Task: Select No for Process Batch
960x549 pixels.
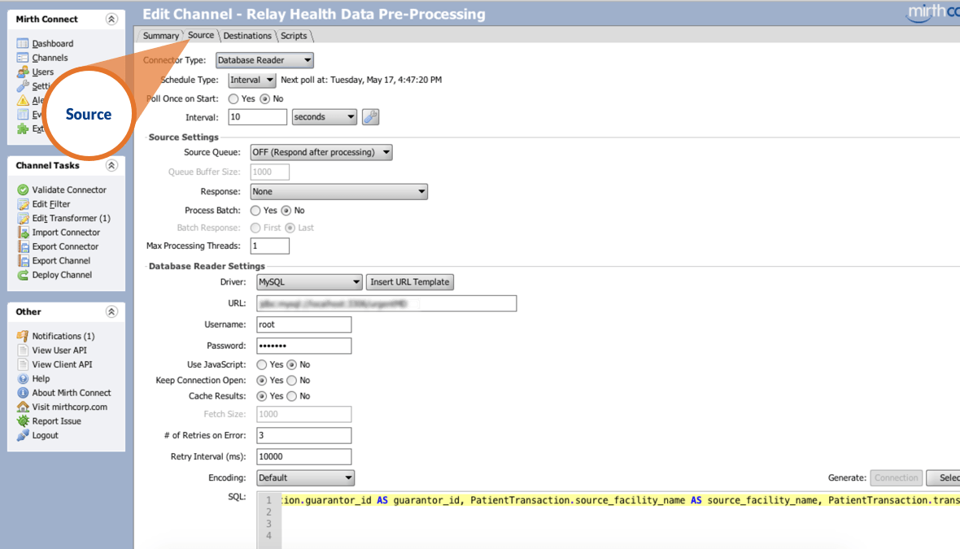Action: [286, 211]
